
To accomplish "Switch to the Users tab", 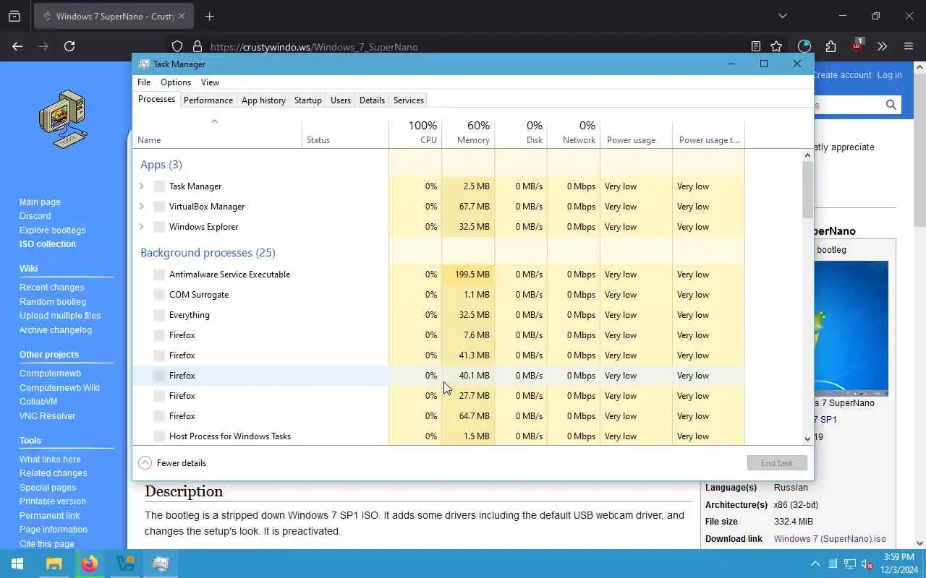I will click(x=341, y=100).
